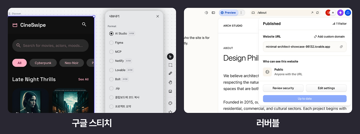The image size is (360, 134).
Task: Click the minimal-architect-showcase URL field
Action: (x=305, y=47)
